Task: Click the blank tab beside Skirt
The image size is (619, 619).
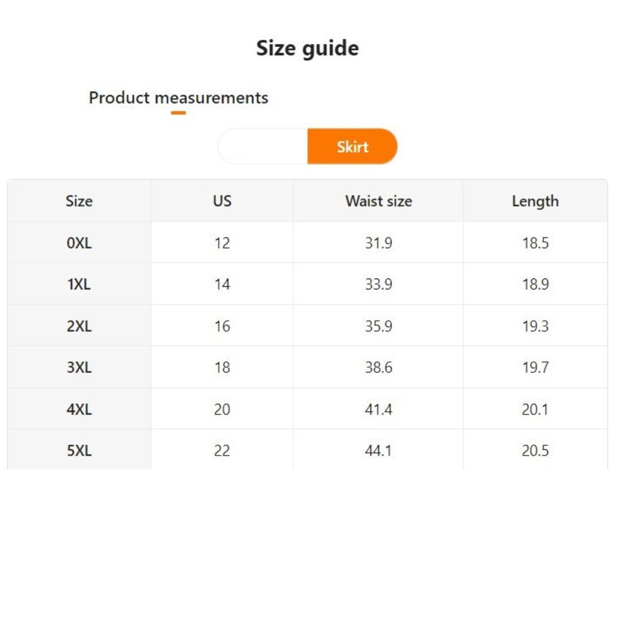Action: tap(263, 146)
